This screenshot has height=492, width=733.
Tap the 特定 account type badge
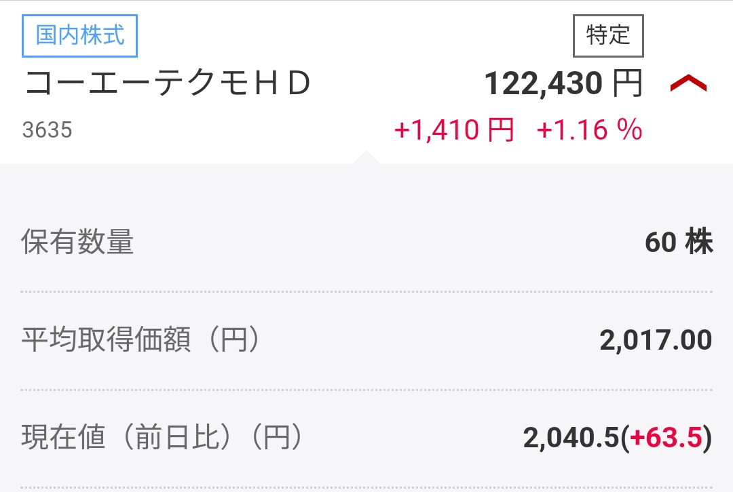pyautogui.click(x=608, y=36)
